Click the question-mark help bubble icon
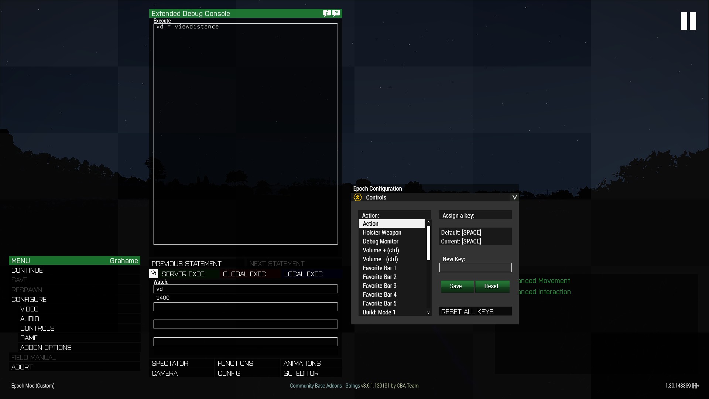The image size is (709, 399). point(336,13)
